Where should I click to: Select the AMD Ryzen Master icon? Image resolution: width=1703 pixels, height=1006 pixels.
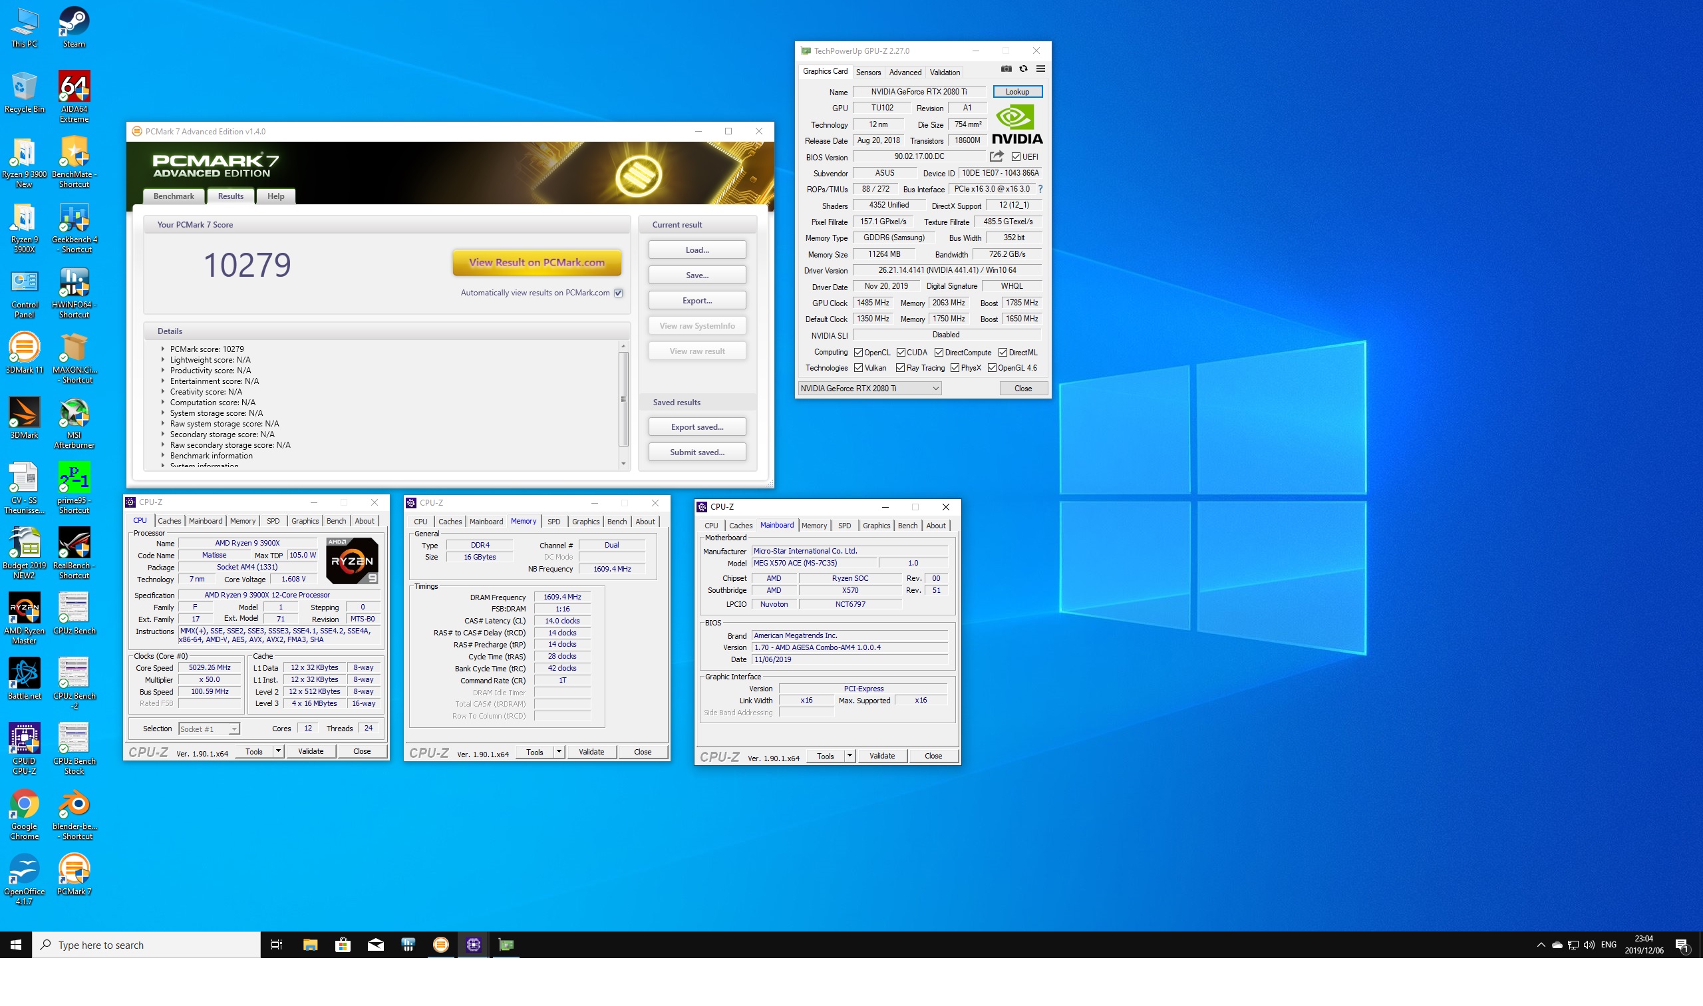click(x=25, y=618)
